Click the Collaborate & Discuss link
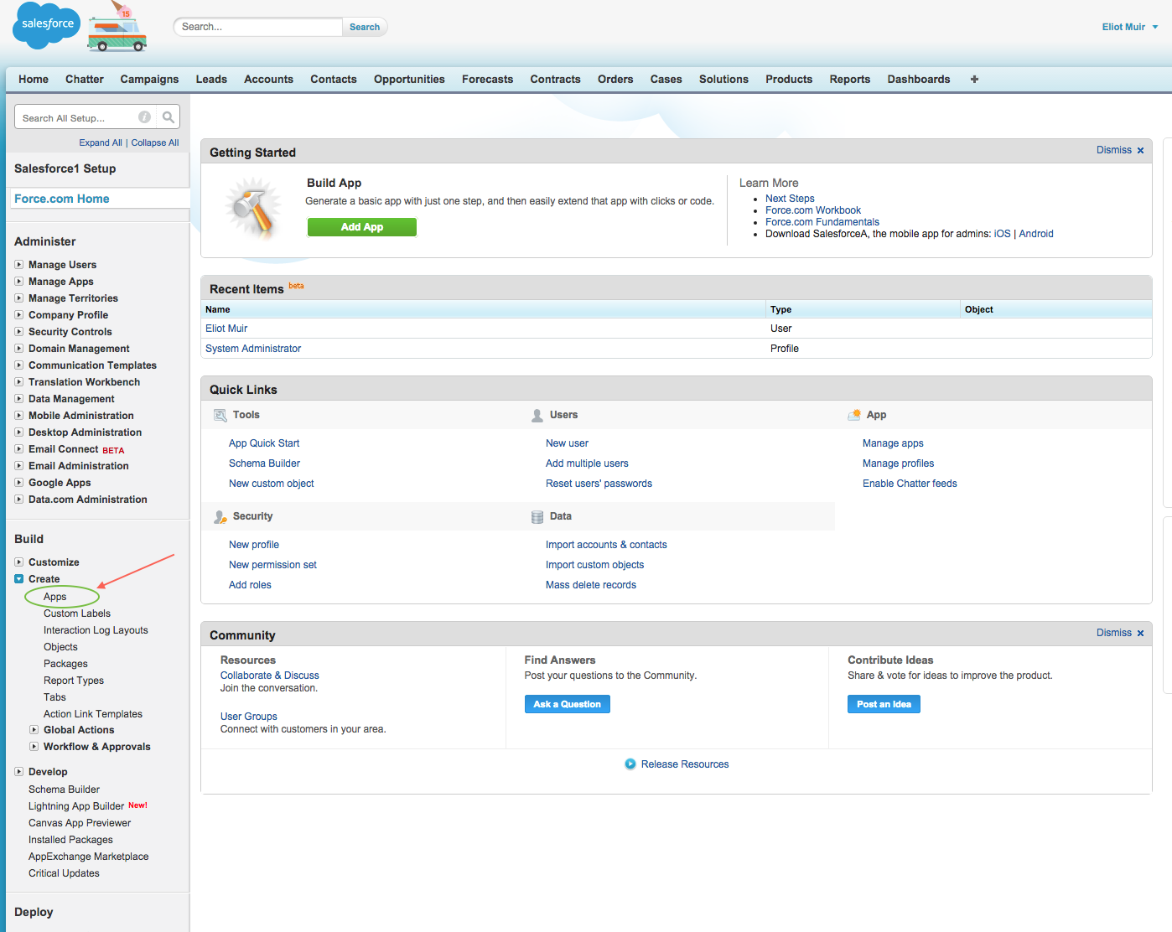The width and height of the screenshot is (1172, 932). (270, 676)
